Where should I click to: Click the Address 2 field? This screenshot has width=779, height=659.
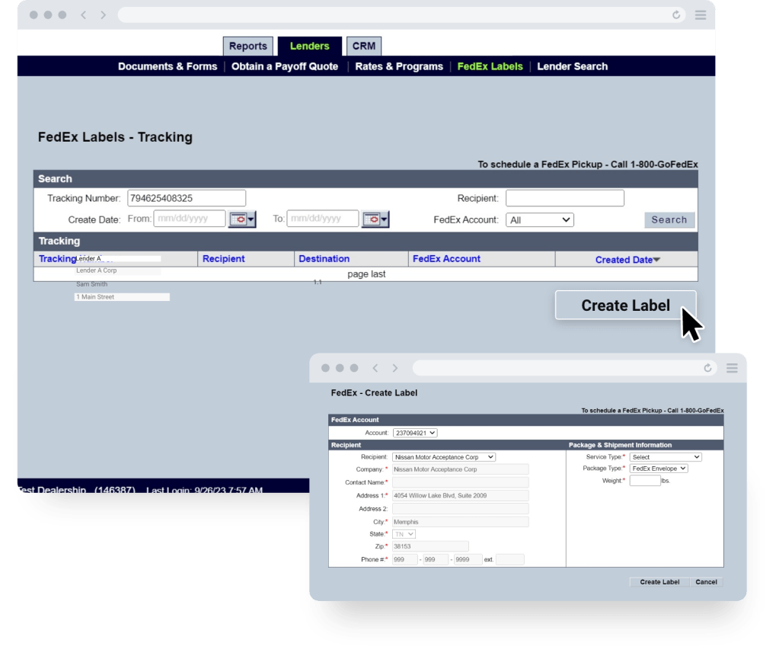[461, 508]
